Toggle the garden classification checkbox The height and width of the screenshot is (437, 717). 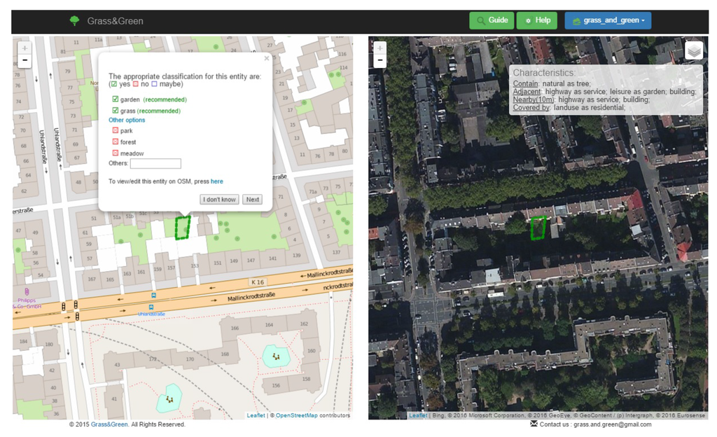116,99
